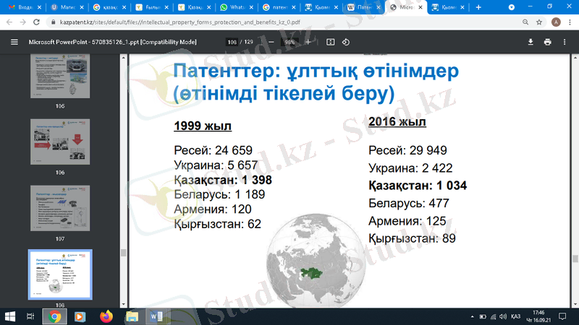Rotate the document counterclockwise
The image size is (579, 325).
[346, 42]
